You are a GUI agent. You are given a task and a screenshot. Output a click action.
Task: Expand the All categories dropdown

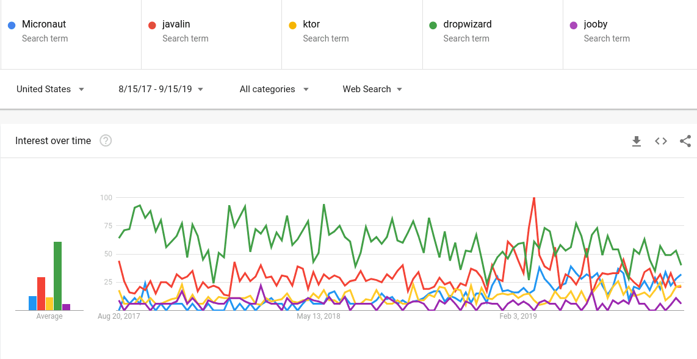pyautogui.click(x=274, y=89)
